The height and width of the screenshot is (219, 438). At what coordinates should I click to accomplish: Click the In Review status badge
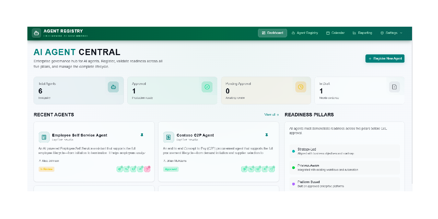click(x=47, y=169)
